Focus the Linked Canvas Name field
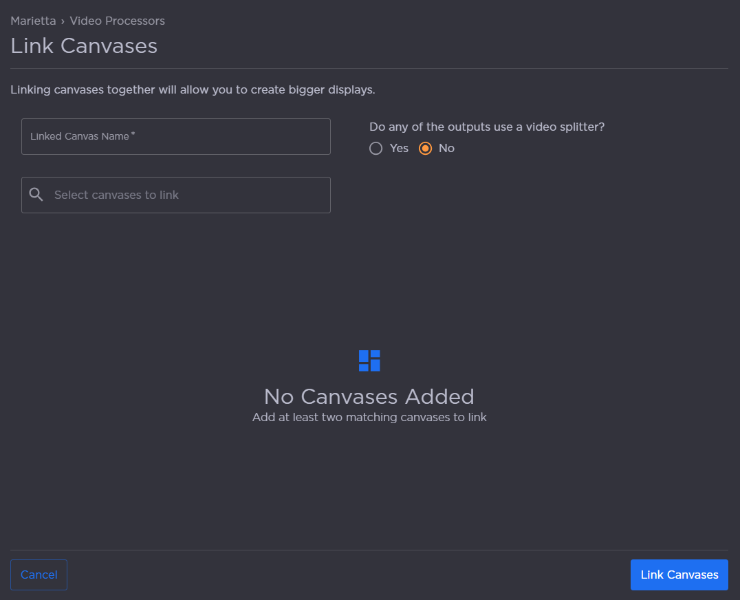 tap(175, 137)
